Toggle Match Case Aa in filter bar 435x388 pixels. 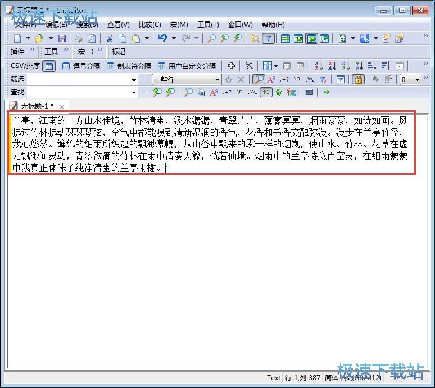(271, 80)
